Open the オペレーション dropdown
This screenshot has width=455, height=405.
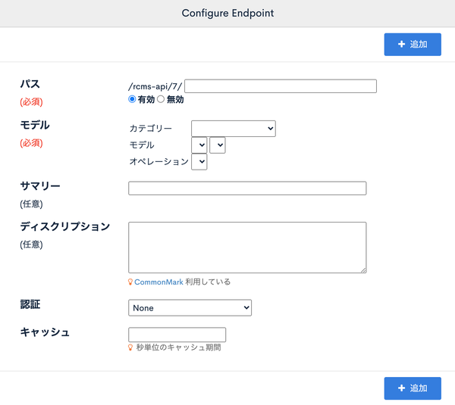click(x=199, y=161)
